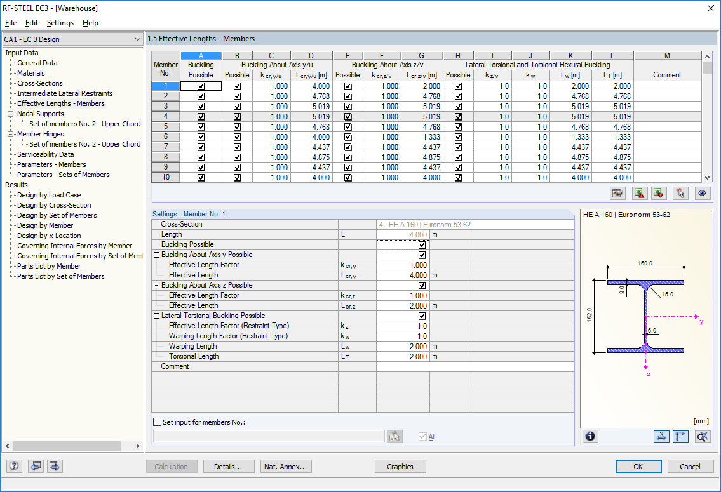Toggle the eye view mode icon
This screenshot has width=721, height=492.
(x=702, y=194)
